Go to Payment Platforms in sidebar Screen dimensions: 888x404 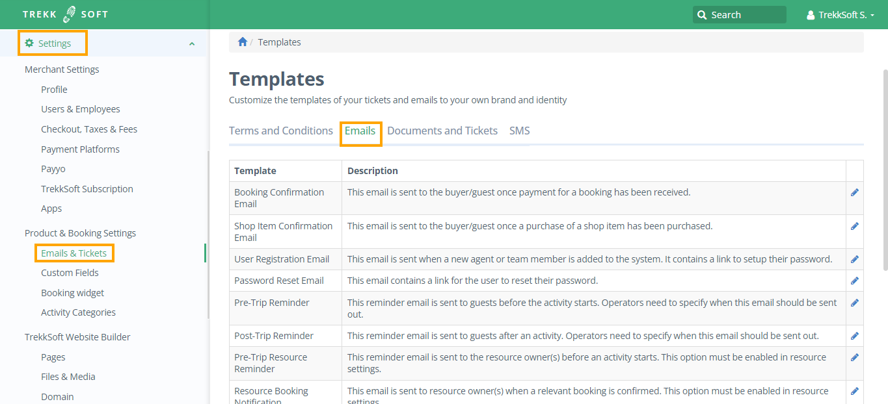(80, 149)
